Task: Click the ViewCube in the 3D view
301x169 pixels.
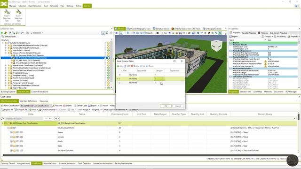Action: [216, 46]
